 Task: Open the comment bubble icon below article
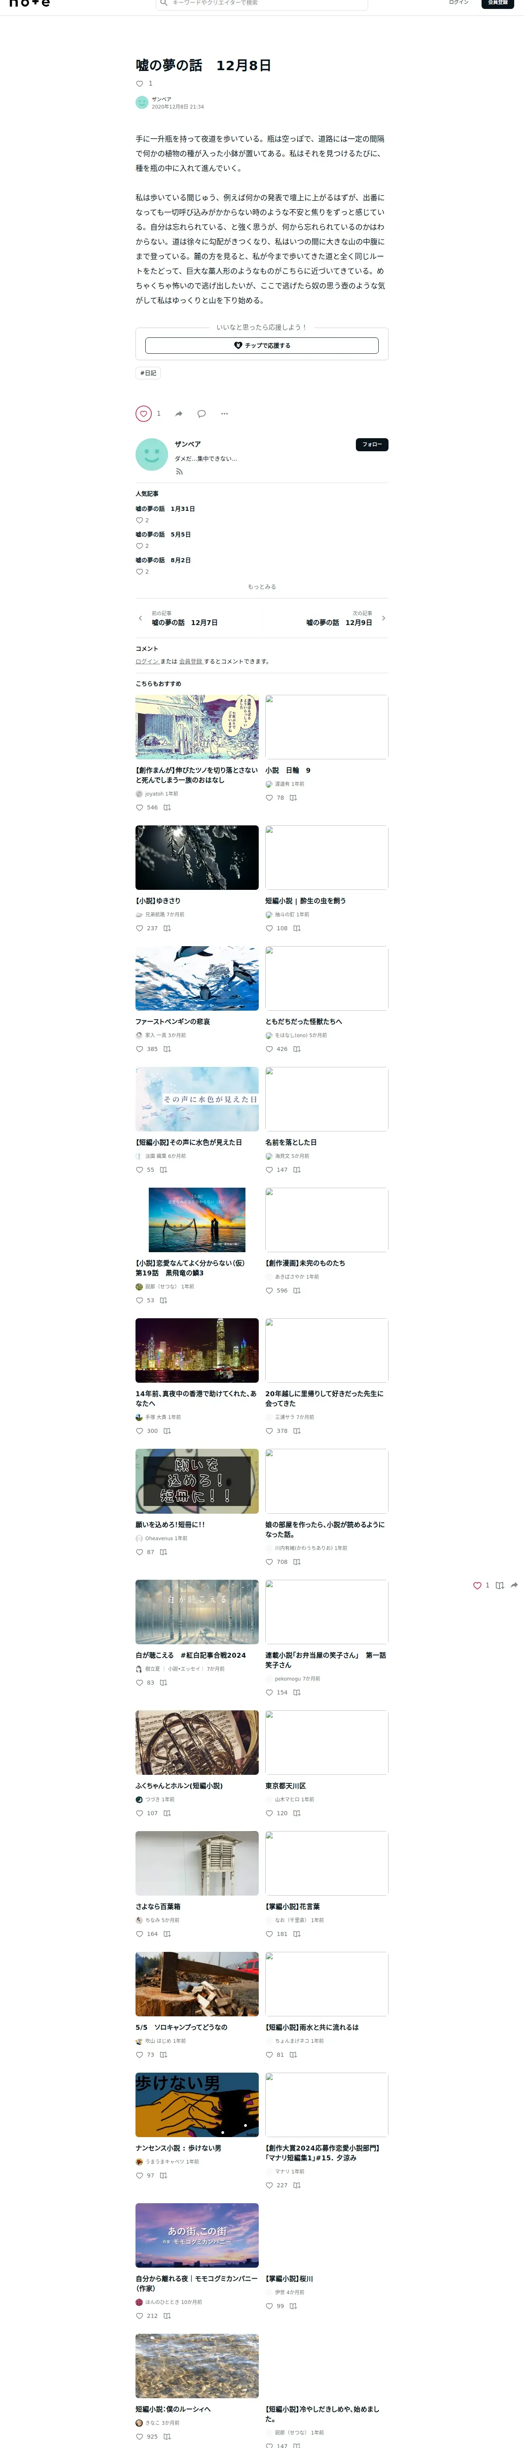[202, 413]
